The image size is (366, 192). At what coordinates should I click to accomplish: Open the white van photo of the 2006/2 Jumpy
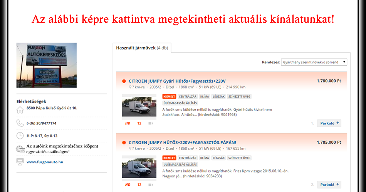139,168
